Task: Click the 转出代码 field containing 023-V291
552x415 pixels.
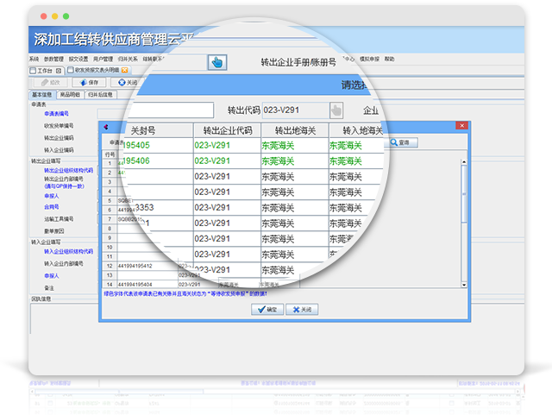Action: pos(295,110)
